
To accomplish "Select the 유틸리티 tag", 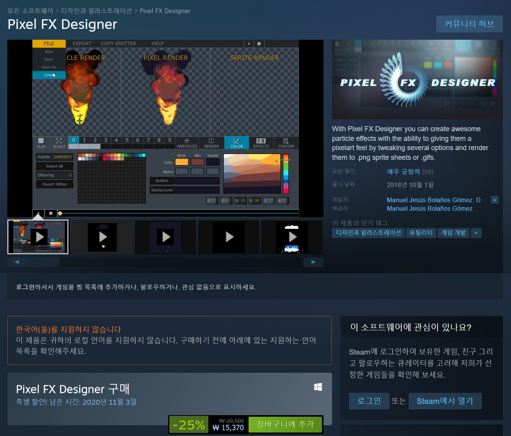I will (421, 233).
